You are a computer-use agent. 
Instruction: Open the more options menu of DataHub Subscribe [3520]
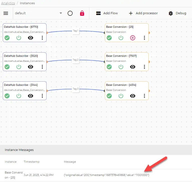coord(42,67)
